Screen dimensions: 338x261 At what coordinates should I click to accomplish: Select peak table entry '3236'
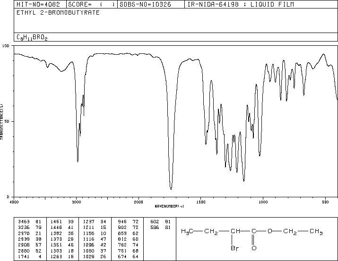24,227
